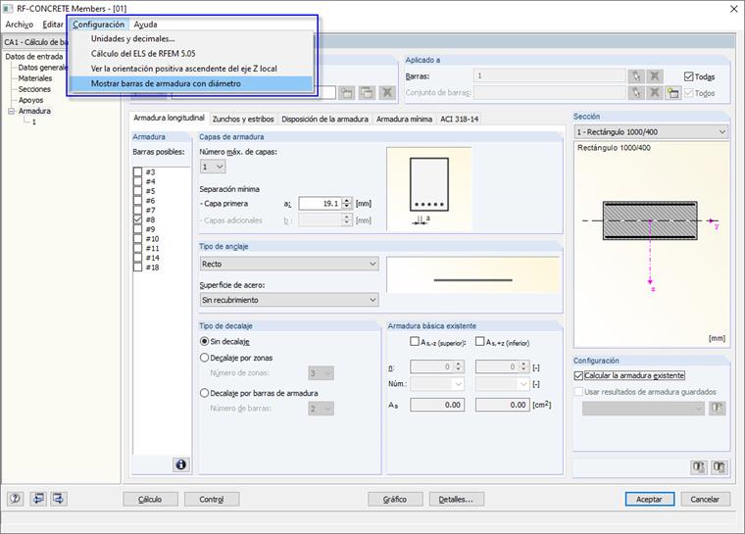
Task: Enable As,-z (superior) checkbox
Action: pyautogui.click(x=415, y=342)
